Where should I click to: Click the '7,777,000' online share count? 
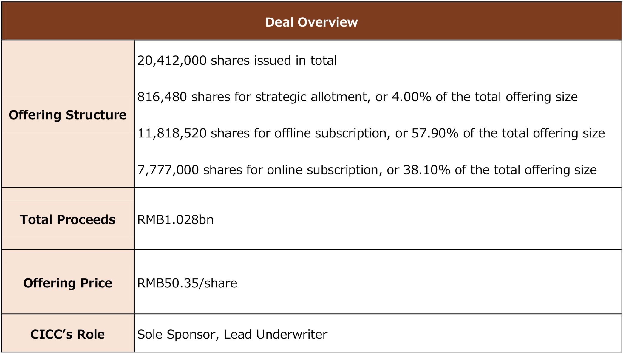click(x=168, y=170)
